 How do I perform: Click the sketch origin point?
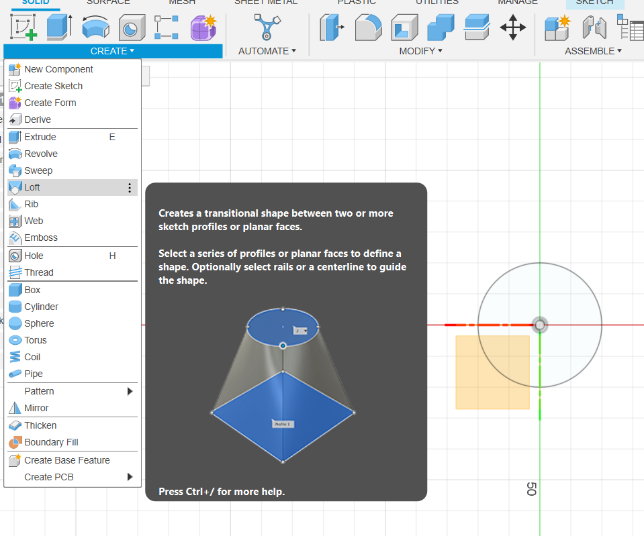(x=540, y=325)
